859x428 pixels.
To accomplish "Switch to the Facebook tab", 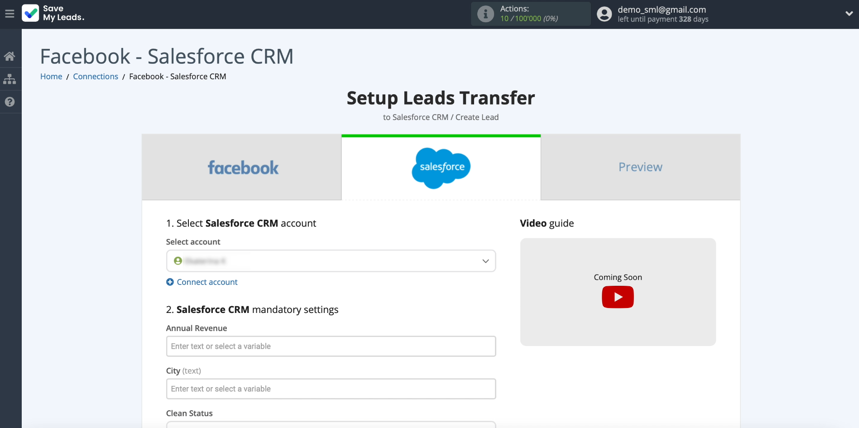I will point(242,167).
